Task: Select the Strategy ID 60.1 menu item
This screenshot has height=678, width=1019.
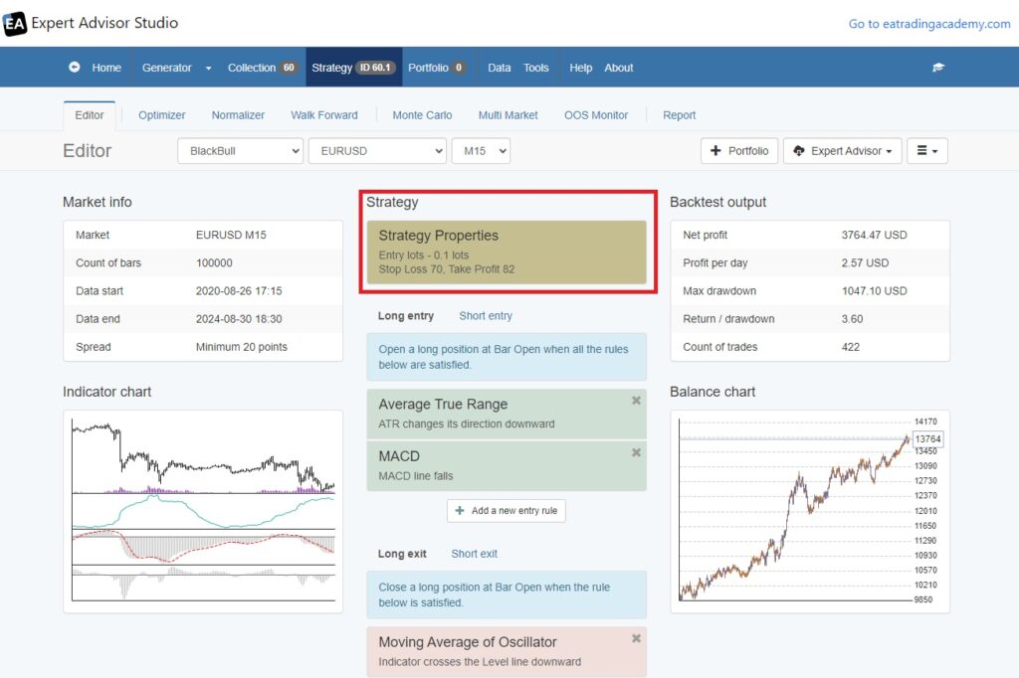Action: [x=353, y=68]
